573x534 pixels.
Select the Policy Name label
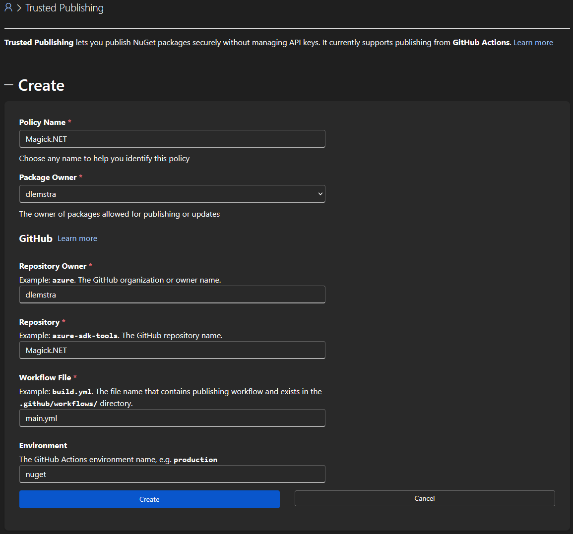(42, 122)
